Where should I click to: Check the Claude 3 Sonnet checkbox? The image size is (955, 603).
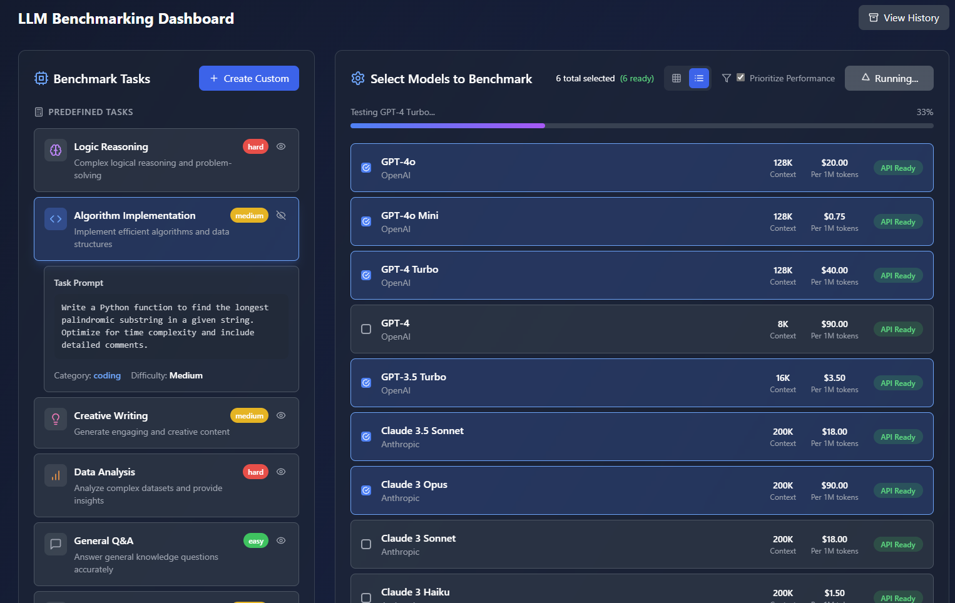point(366,544)
